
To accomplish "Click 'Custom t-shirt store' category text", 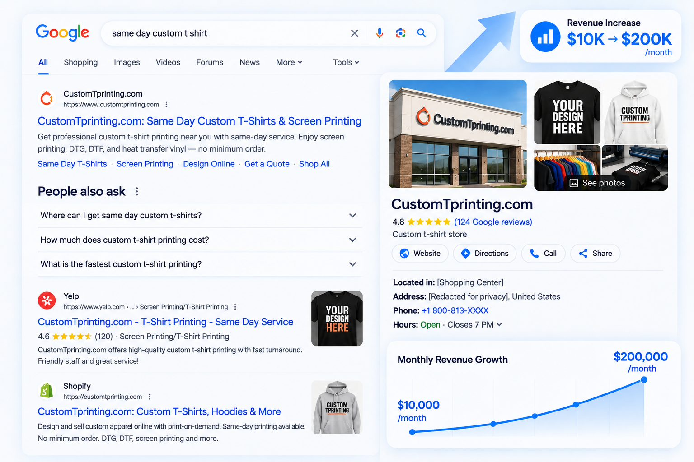I will (430, 235).
